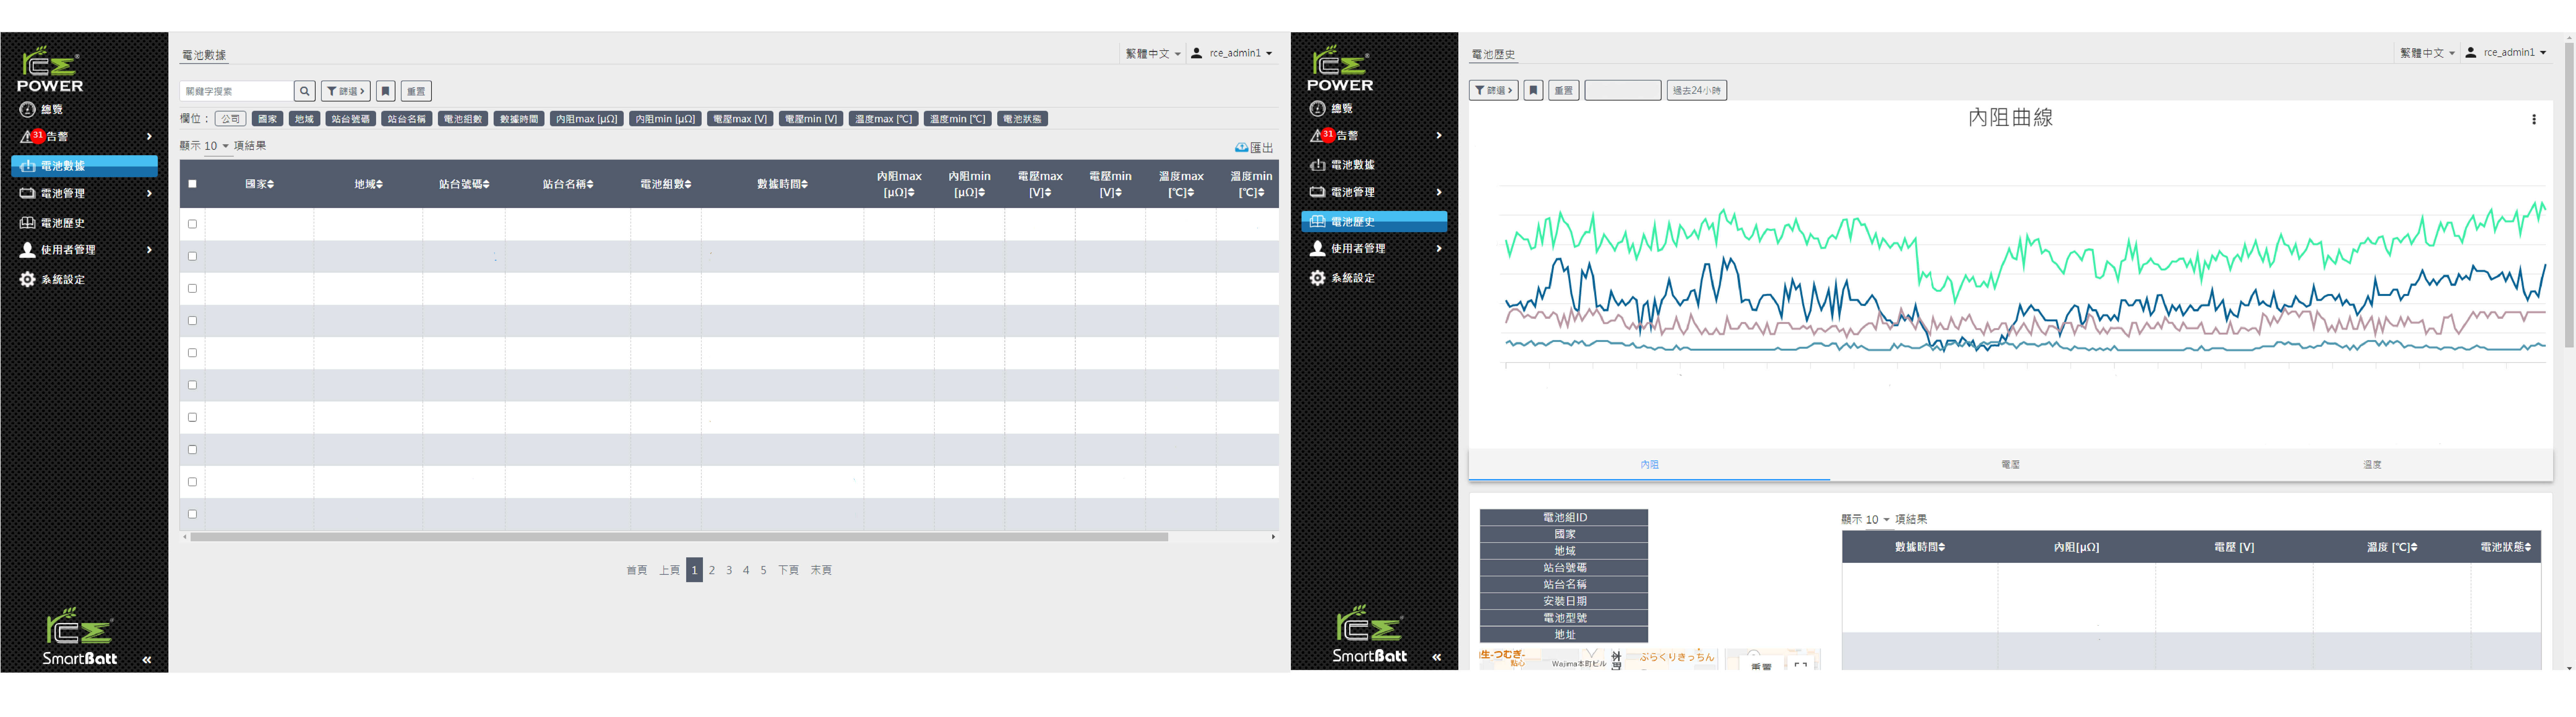2576x717 pixels.
Task: Go to page 5 in pagination
Action: click(763, 570)
